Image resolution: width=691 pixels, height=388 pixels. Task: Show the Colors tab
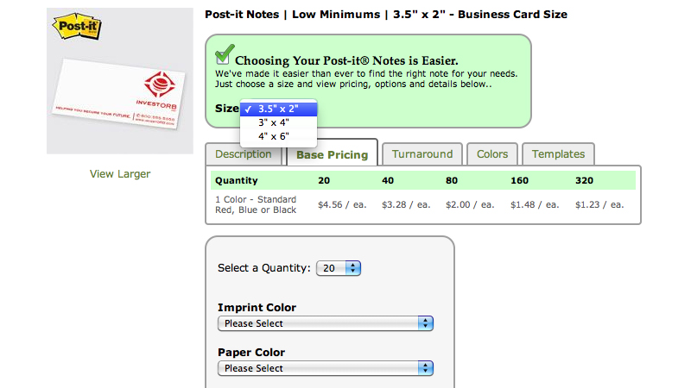492,154
